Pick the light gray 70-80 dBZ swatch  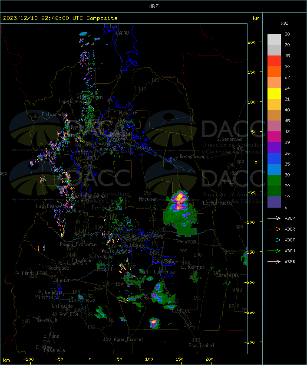click(274, 39)
